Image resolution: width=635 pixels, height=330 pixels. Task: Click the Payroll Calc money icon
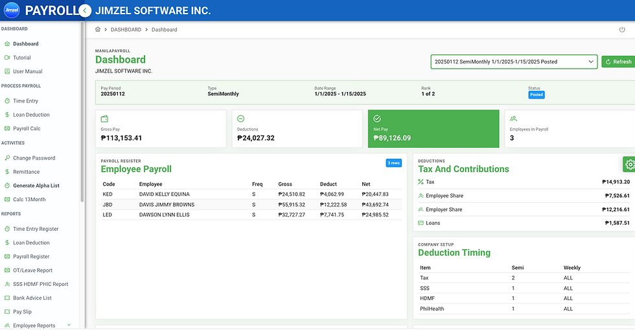(x=7, y=128)
